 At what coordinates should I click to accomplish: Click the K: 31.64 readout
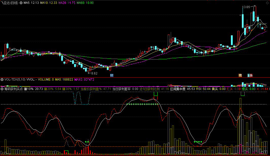[x=262, y=89]
